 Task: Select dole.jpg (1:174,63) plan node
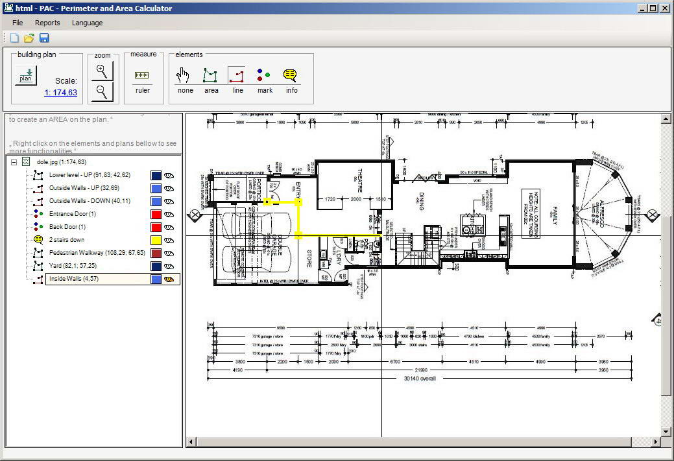click(x=62, y=162)
